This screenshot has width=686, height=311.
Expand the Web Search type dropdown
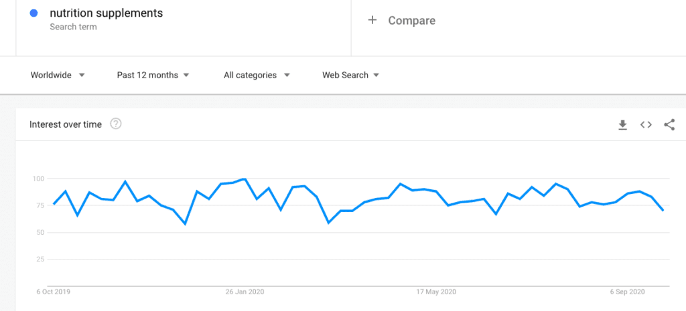tap(350, 75)
